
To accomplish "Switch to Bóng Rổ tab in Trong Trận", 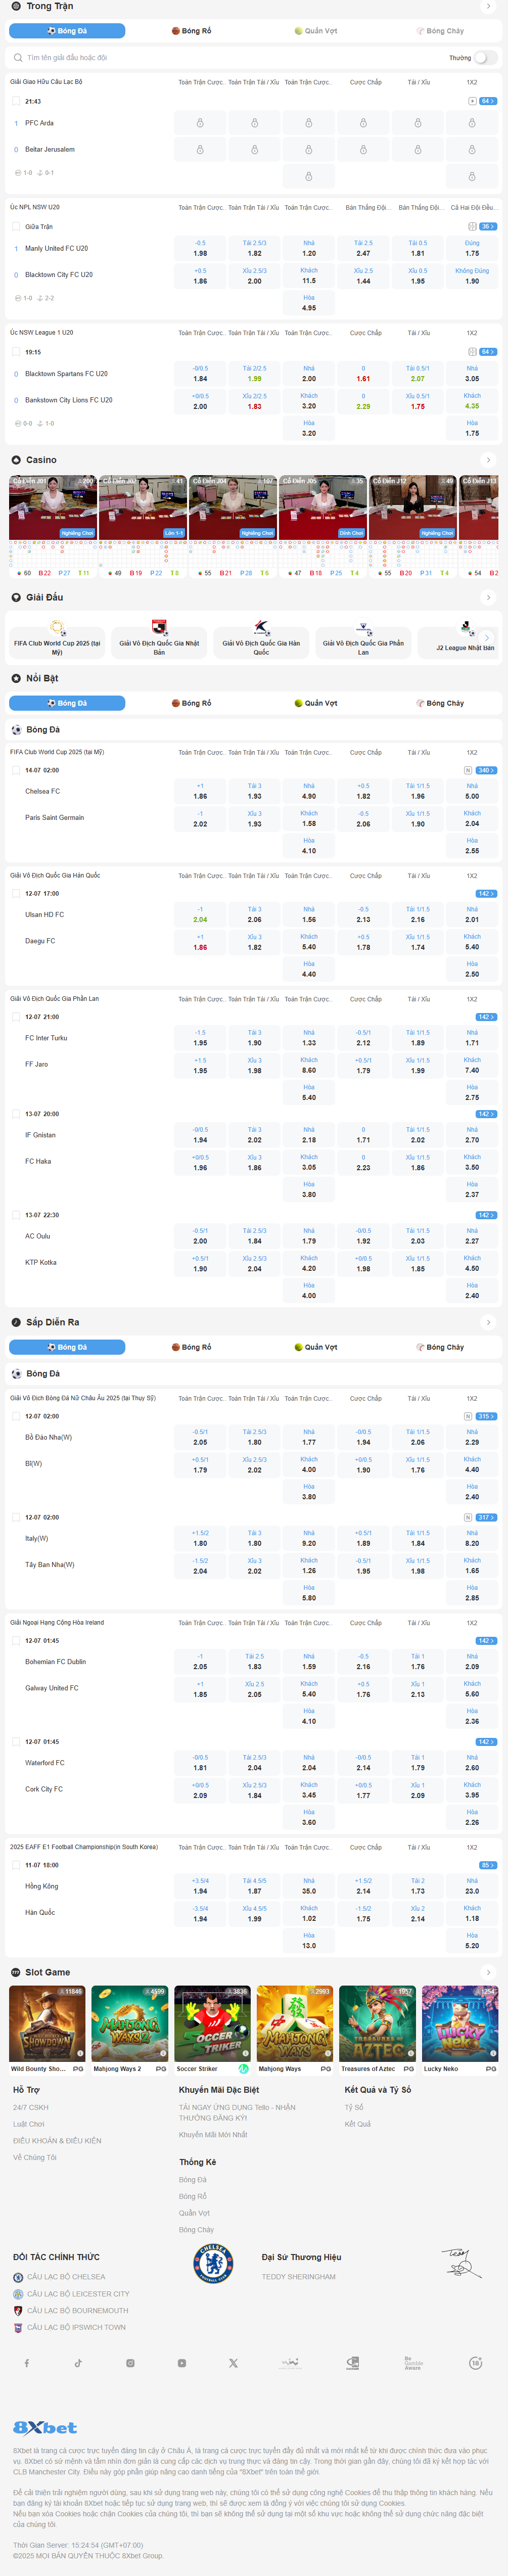I will (x=191, y=31).
